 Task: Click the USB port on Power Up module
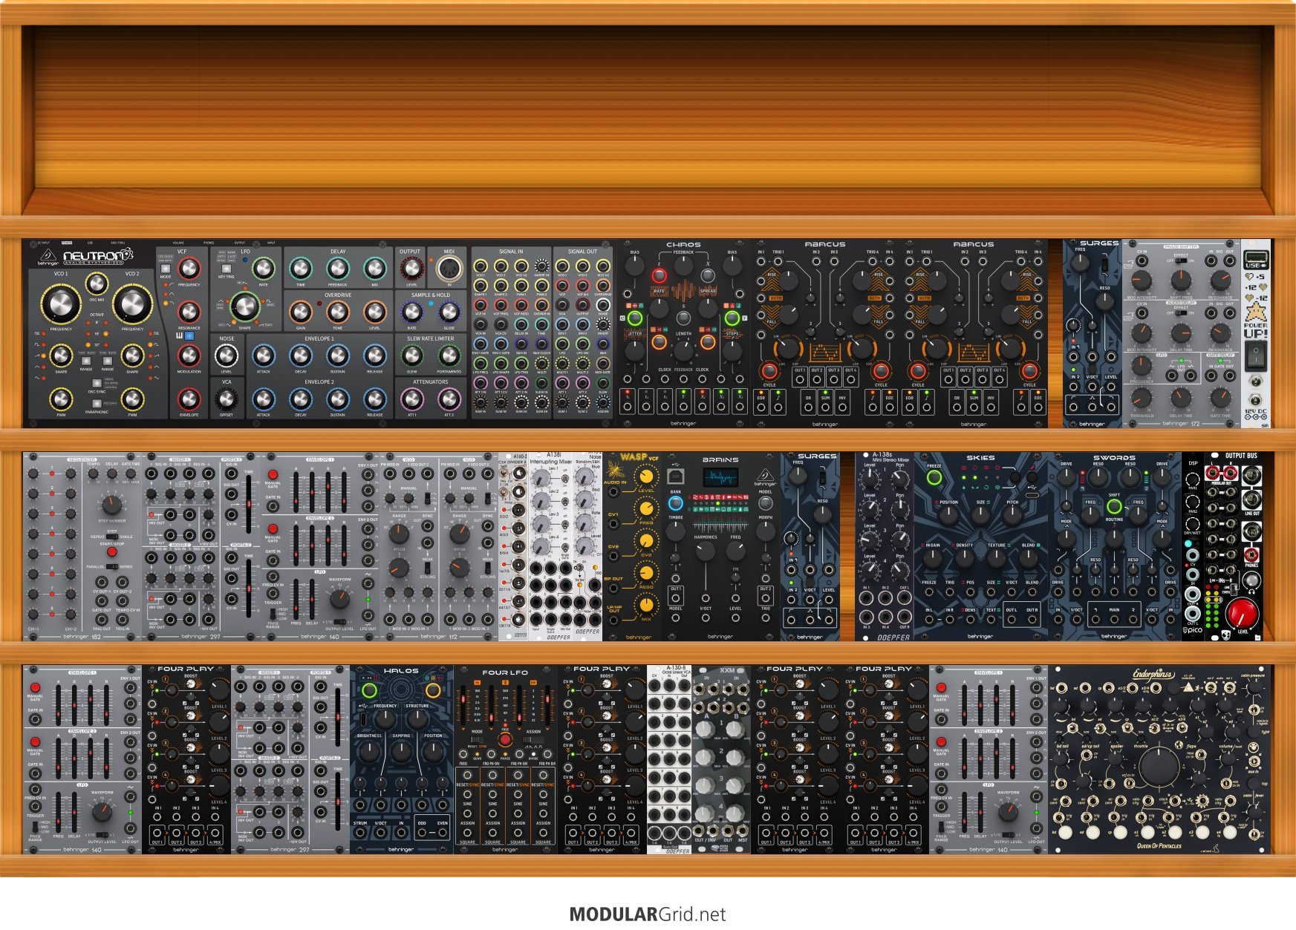coord(1254,261)
